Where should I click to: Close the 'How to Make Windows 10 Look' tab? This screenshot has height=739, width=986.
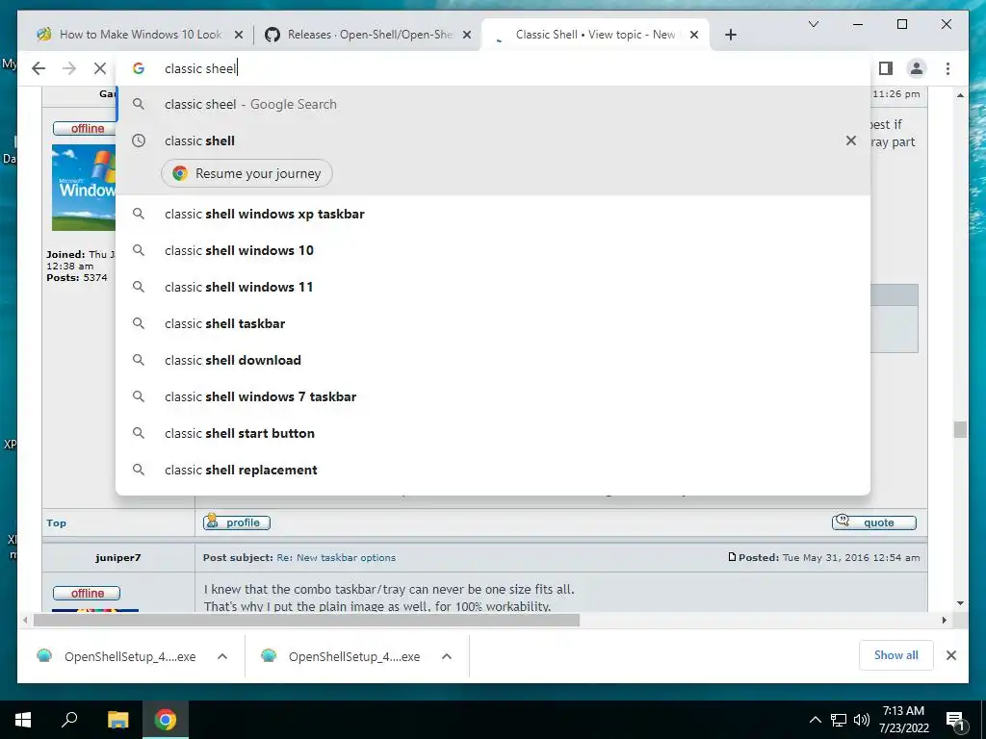click(x=239, y=35)
